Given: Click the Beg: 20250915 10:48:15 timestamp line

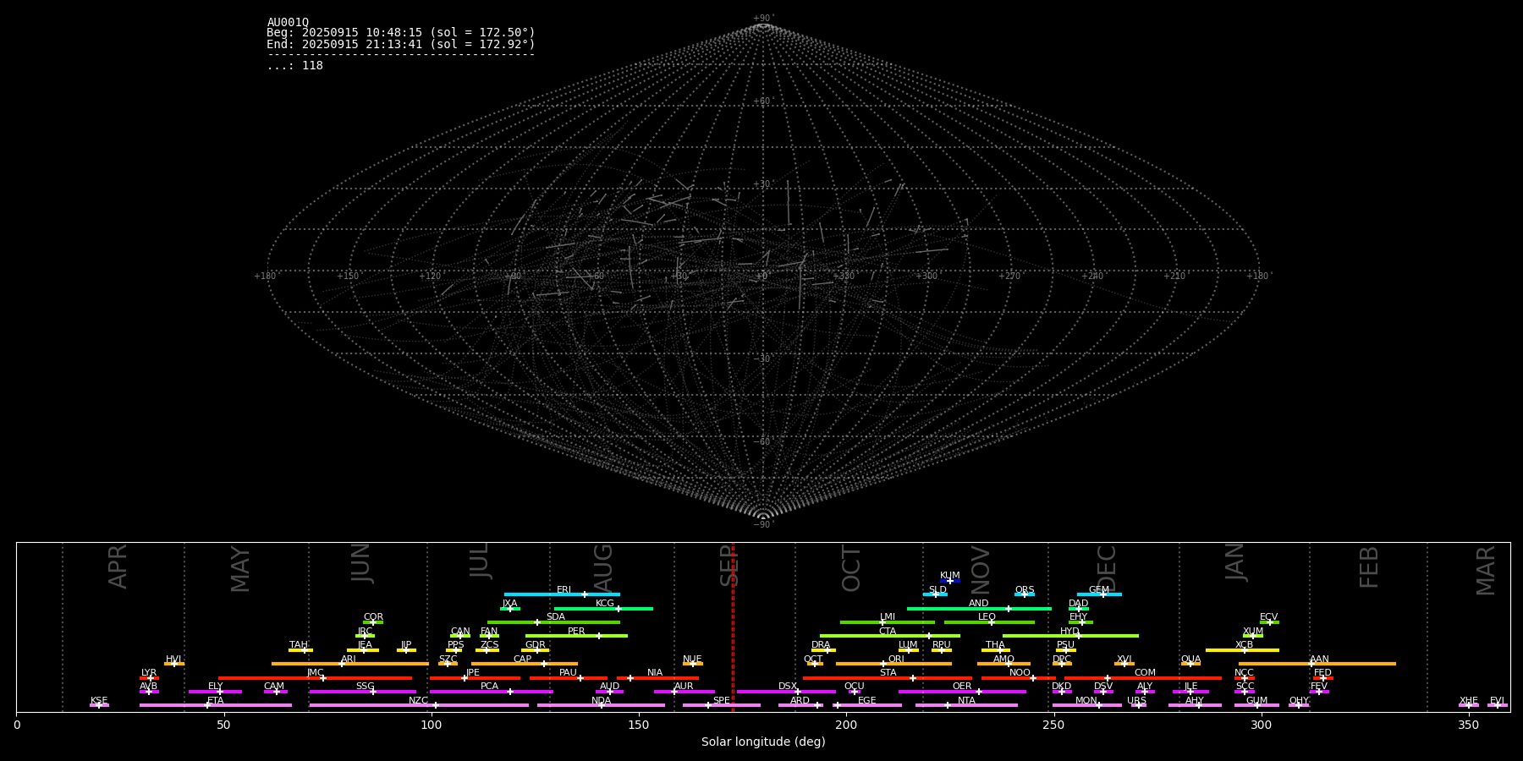Looking at the screenshot, I should [x=401, y=33].
